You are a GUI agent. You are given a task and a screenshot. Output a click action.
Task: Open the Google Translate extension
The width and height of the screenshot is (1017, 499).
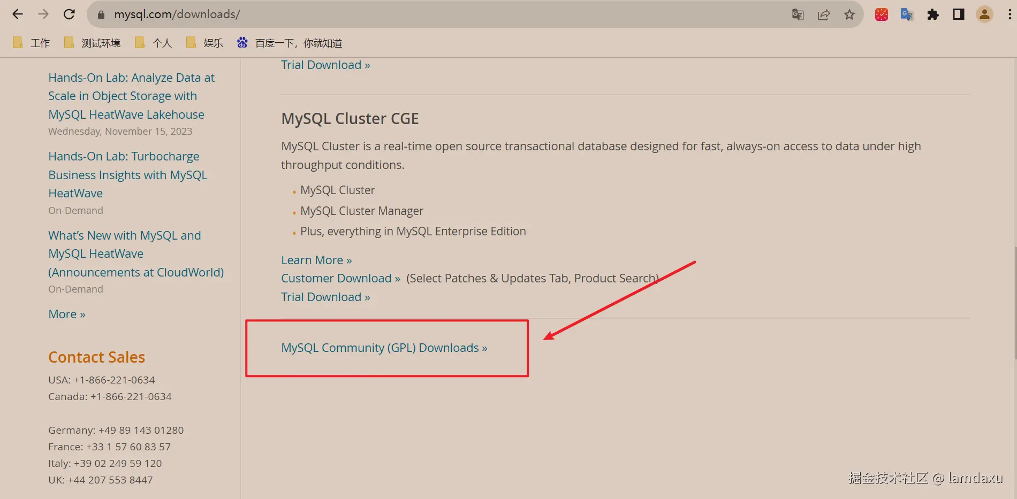907,14
